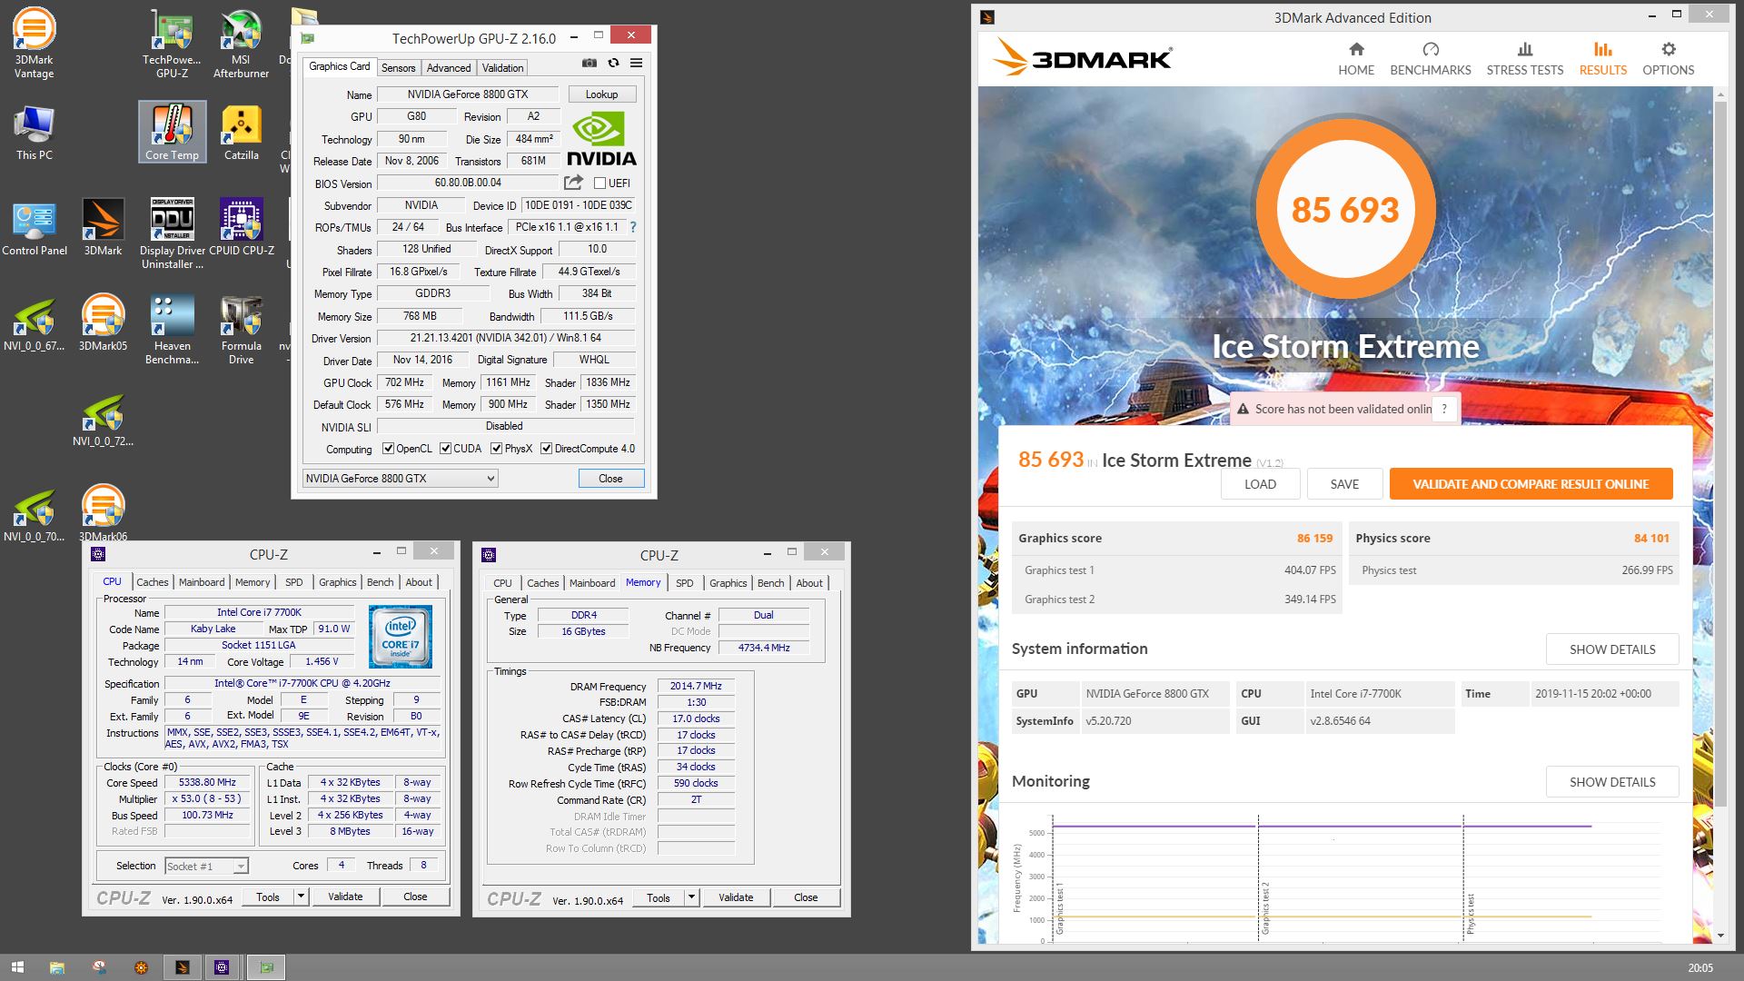Click Close button in GPU-Z

point(610,479)
